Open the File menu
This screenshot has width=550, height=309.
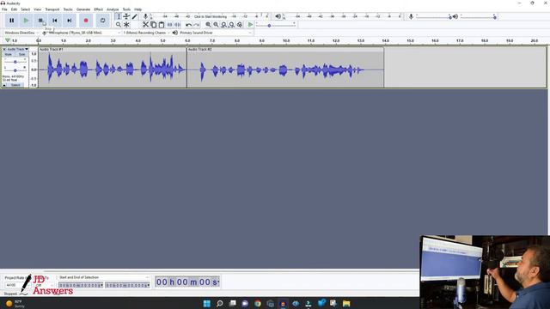[4, 9]
